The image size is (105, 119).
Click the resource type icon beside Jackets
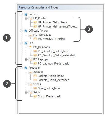[x=30, y=72]
